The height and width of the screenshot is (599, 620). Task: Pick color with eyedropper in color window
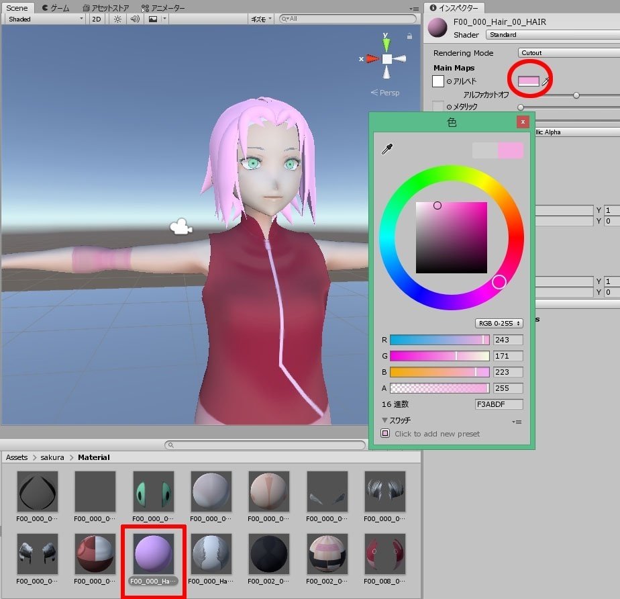[387, 149]
